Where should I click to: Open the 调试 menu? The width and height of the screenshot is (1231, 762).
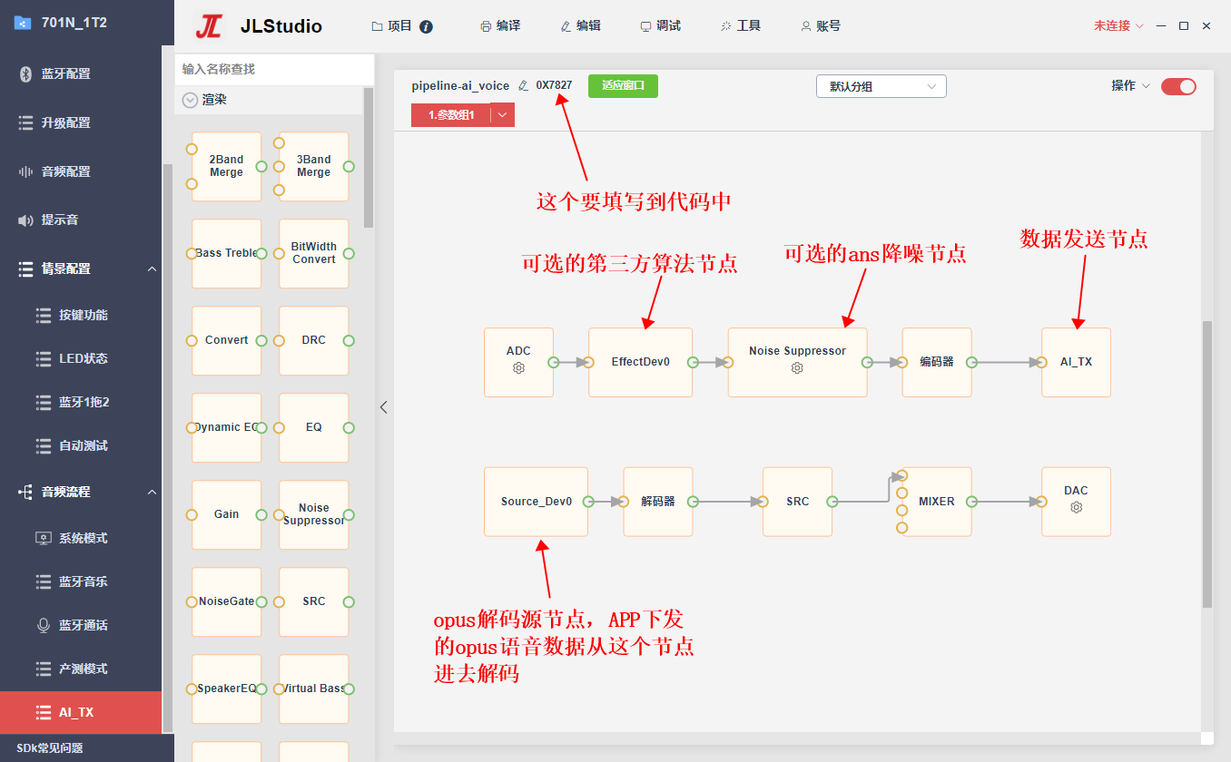click(x=660, y=25)
